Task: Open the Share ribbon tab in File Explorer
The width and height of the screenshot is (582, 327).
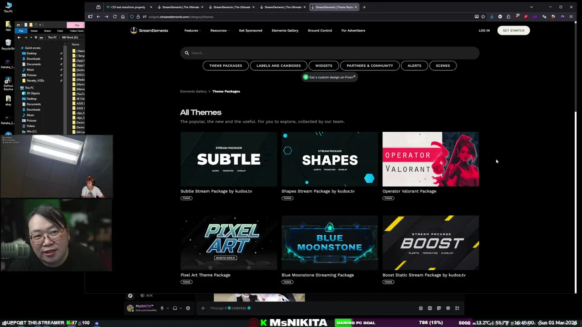Action: pyautogui.click(x=47, y=31)
